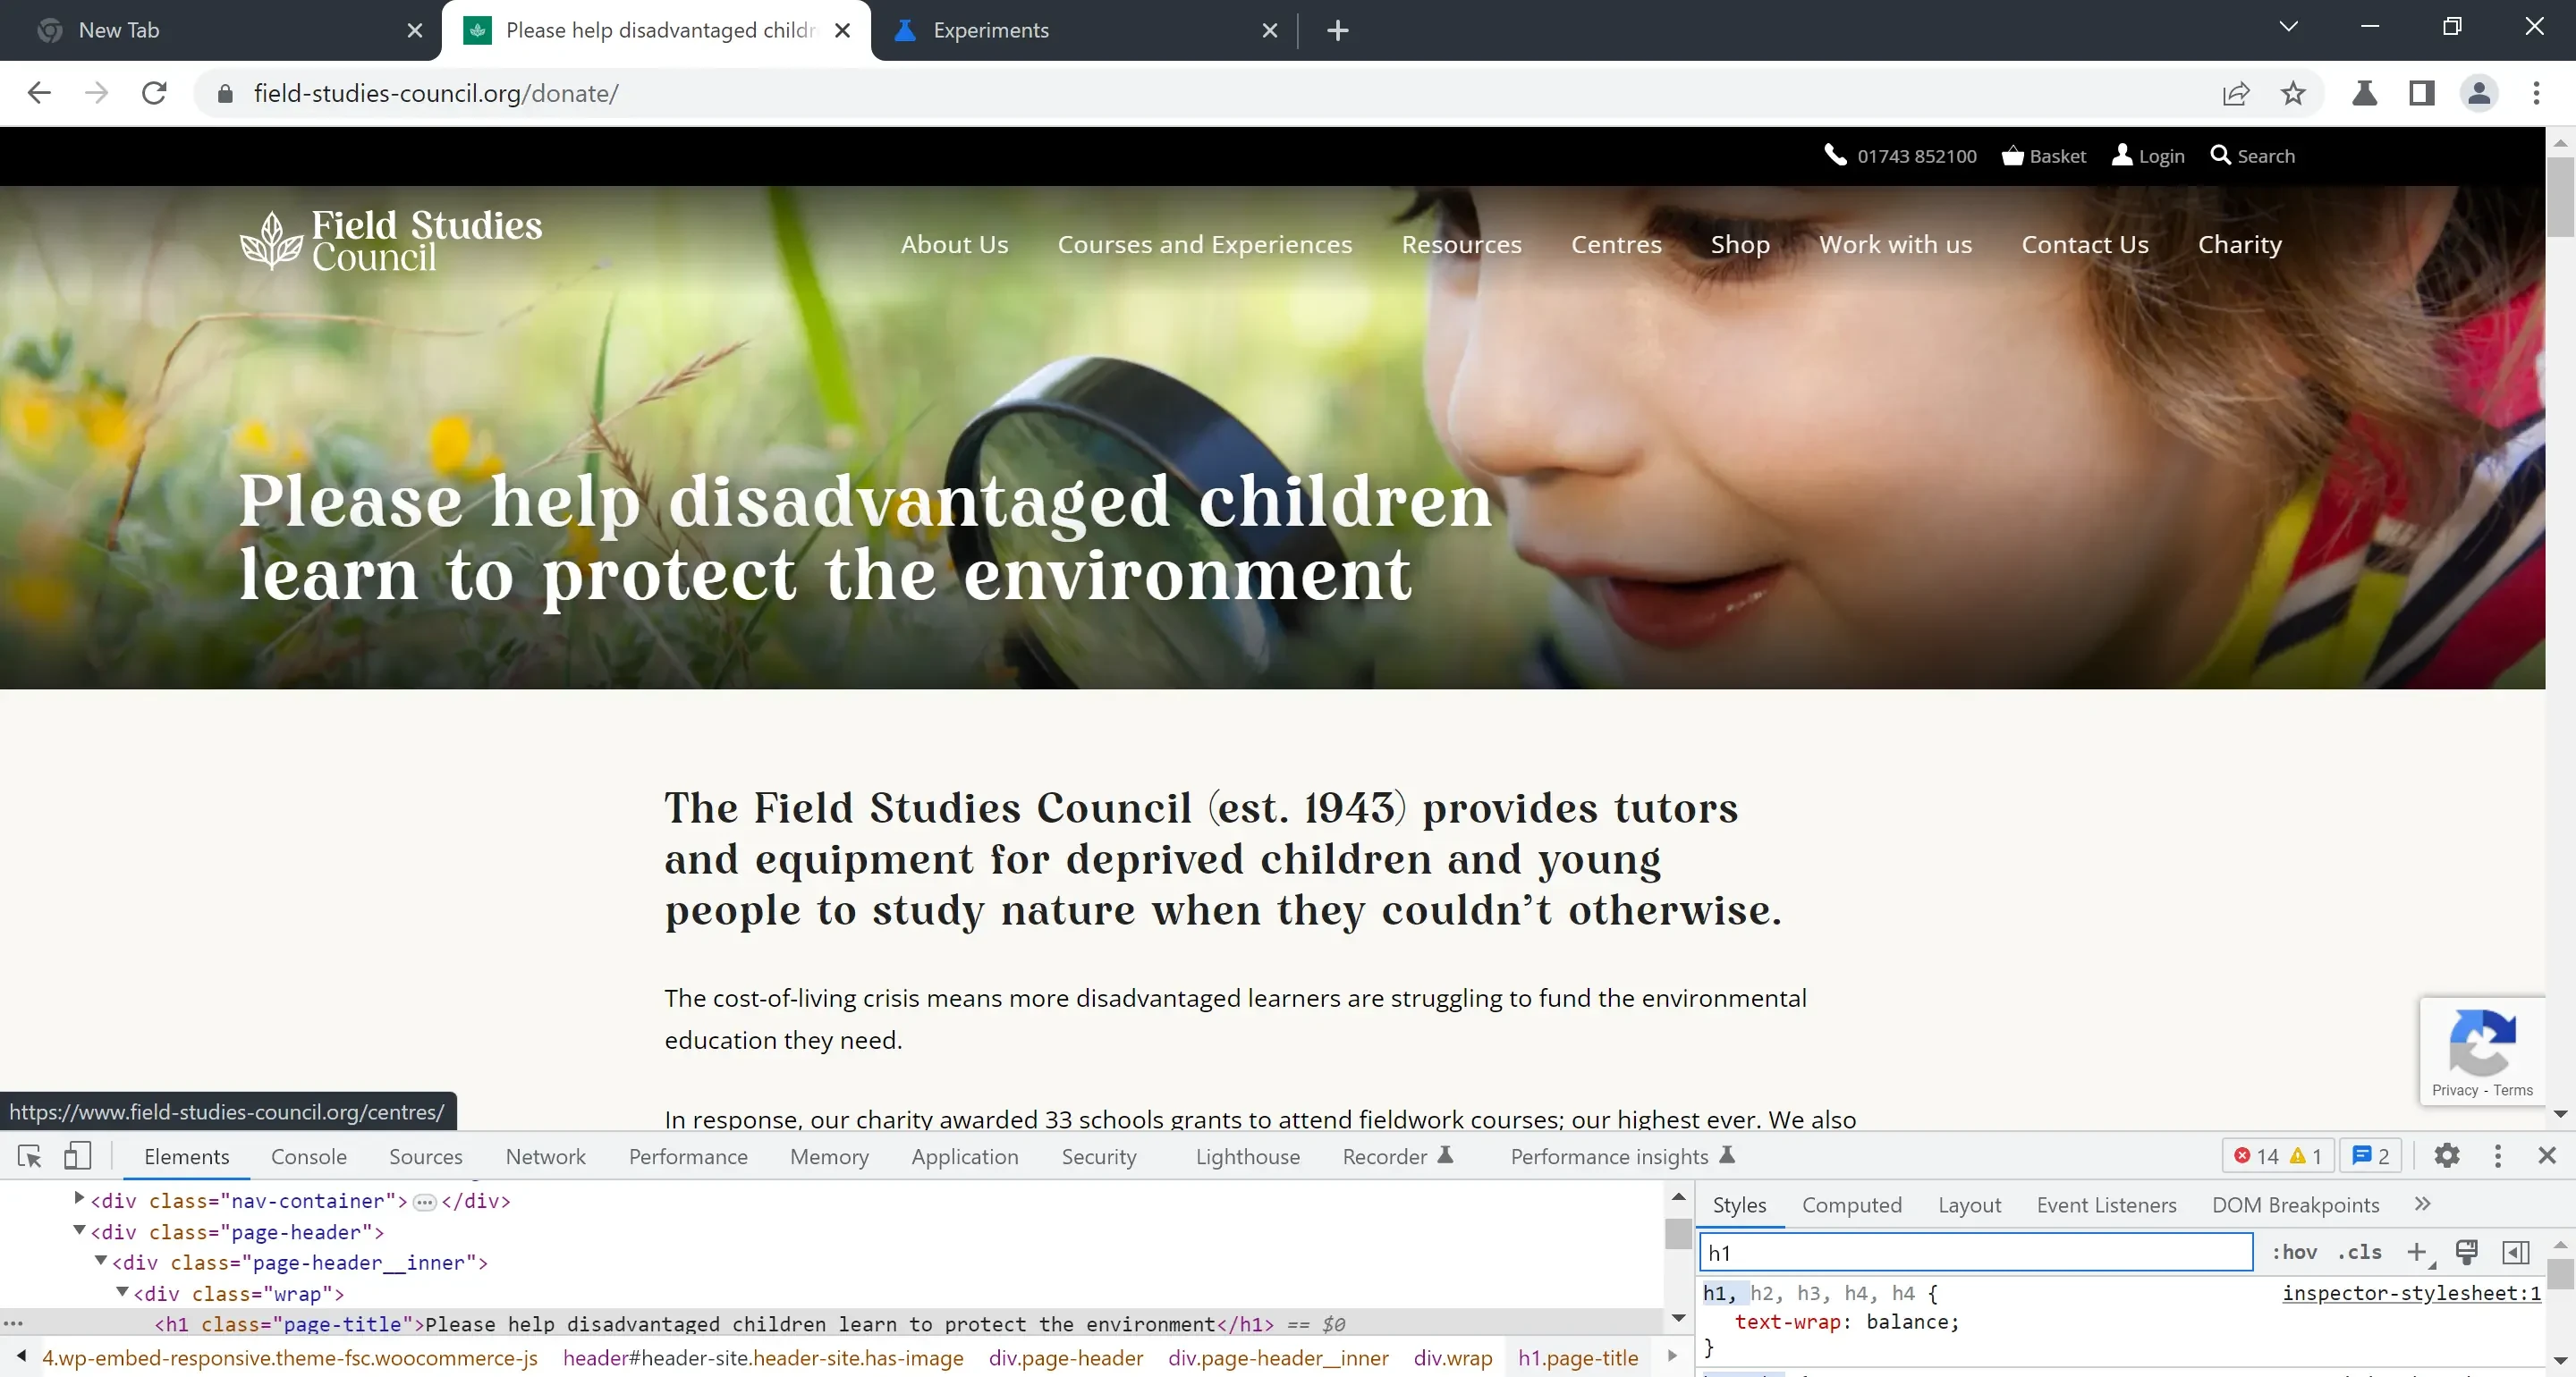This screenshot has width=2576, height=1377.
Task: Bookmark this page with the star icon
Action: click(2293, 93)
